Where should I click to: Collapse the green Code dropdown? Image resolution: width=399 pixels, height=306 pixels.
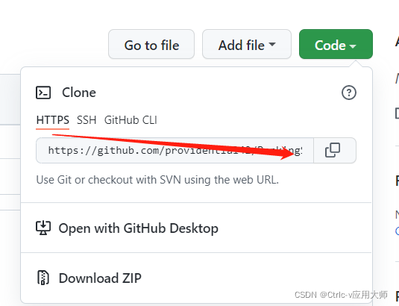336,44
